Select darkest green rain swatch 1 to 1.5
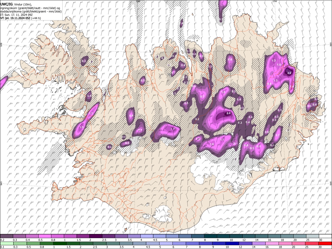This screenshot has width=332, height=249. pos(60,243)
